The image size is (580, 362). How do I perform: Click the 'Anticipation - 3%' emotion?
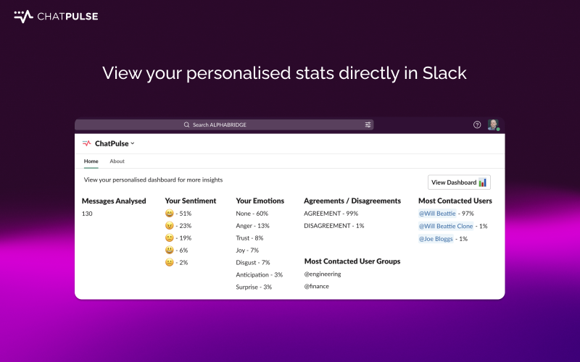(x=260, y=274)
